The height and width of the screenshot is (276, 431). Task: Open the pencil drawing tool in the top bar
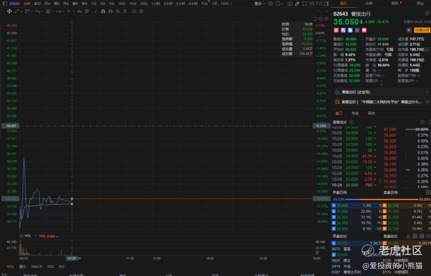pos(297,4)
